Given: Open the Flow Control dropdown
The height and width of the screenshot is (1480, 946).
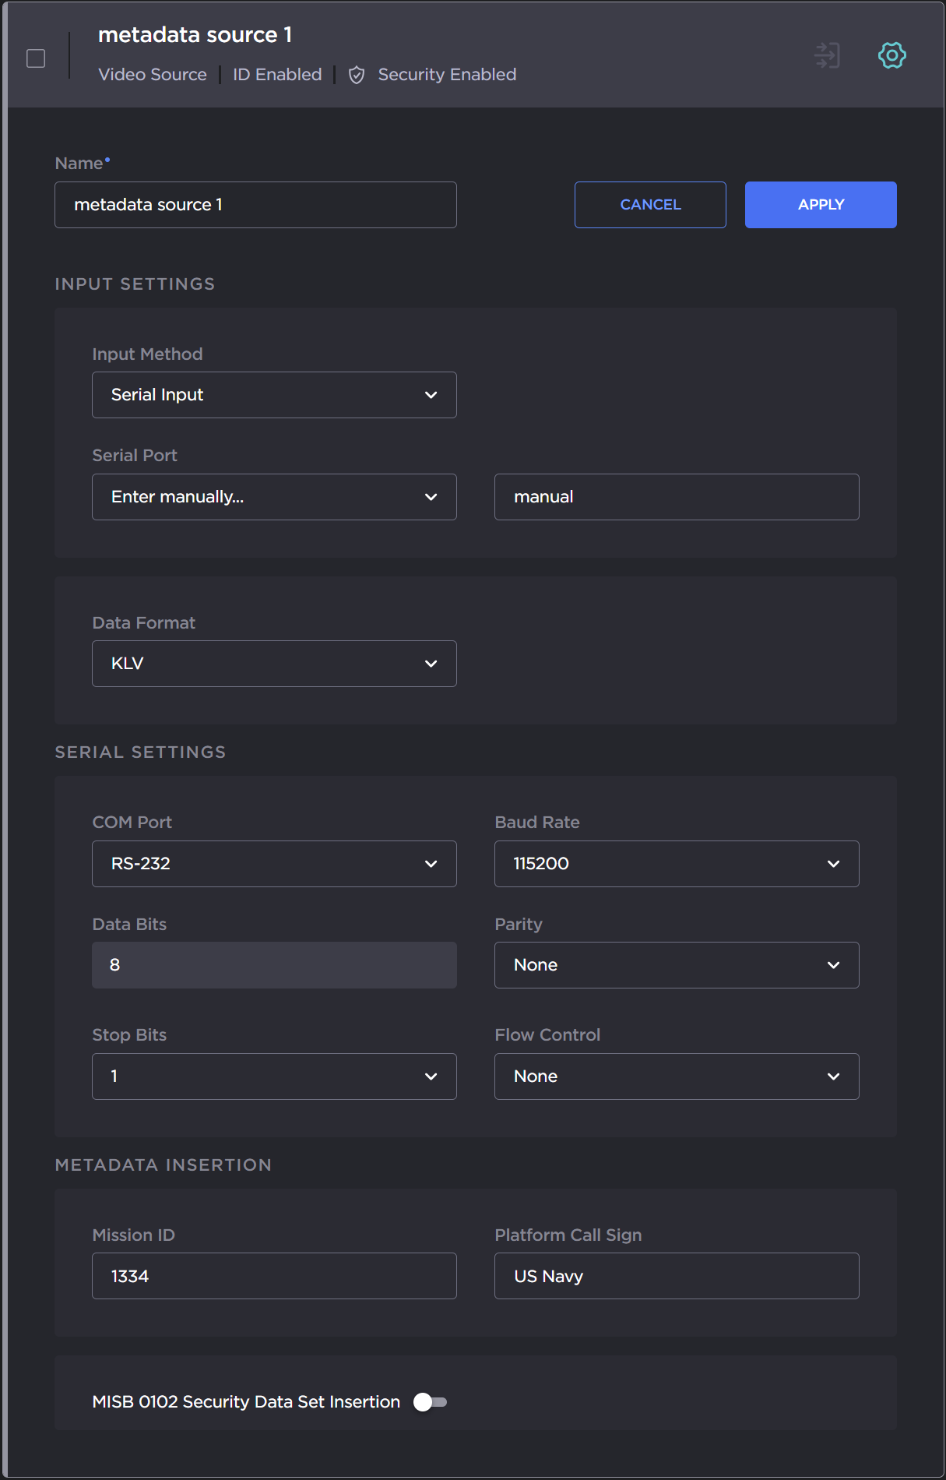Looking at the screenshot, I should click(x=676, y=1077).
